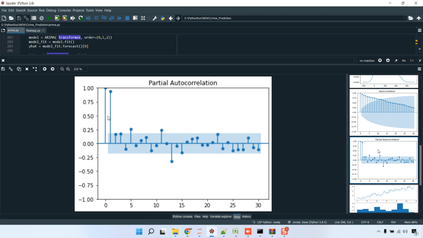
Task: Toggle regular expression search option
Action: (396, 61)
